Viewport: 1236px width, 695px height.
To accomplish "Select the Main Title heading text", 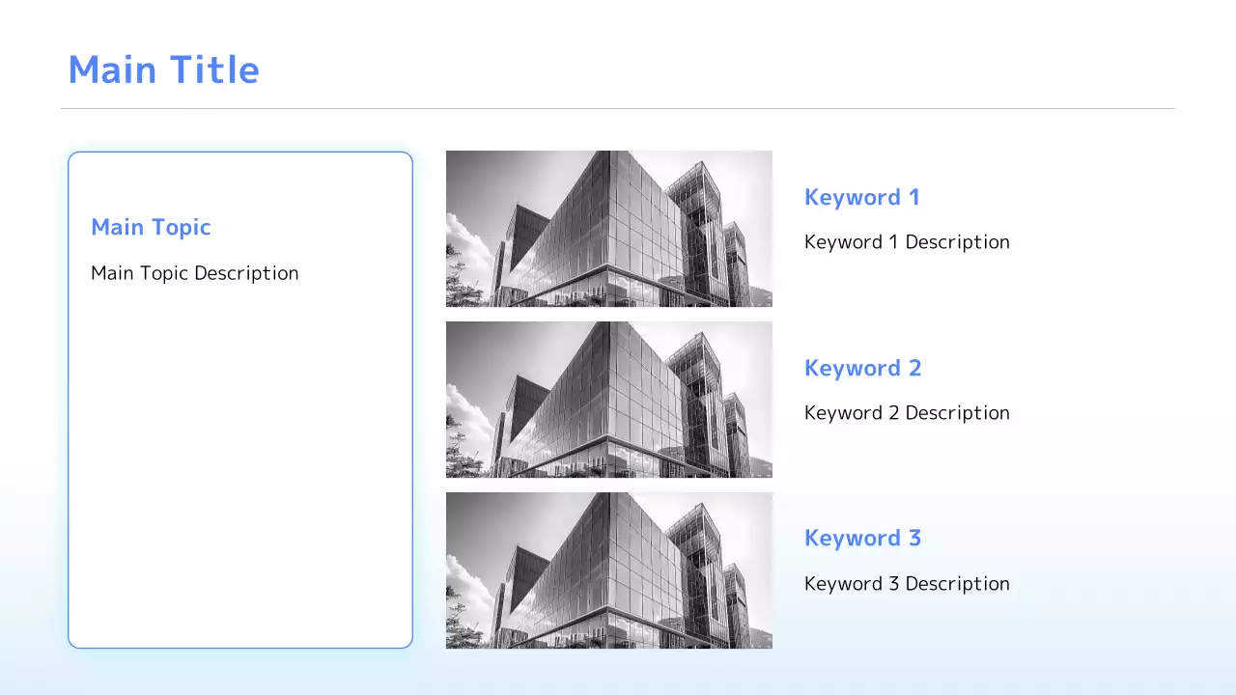I will pyautogui.click(x=163, y=70).
